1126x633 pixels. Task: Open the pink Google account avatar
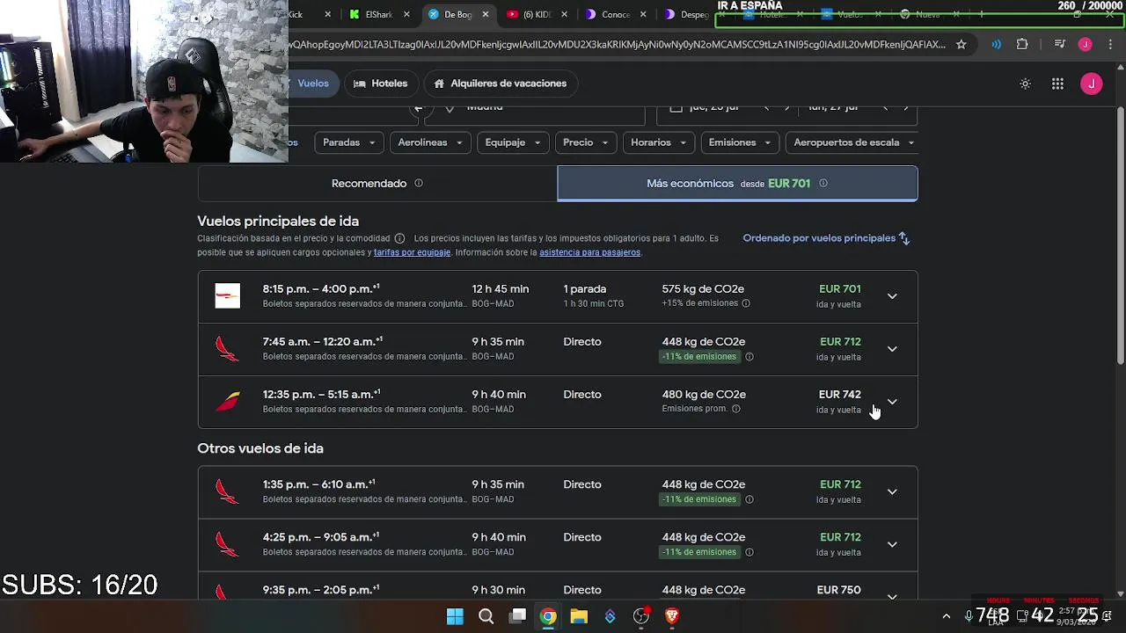pyautogui.click(x=1091, y=84)
